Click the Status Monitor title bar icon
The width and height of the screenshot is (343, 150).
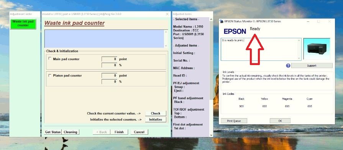click(x=222, y=21)
